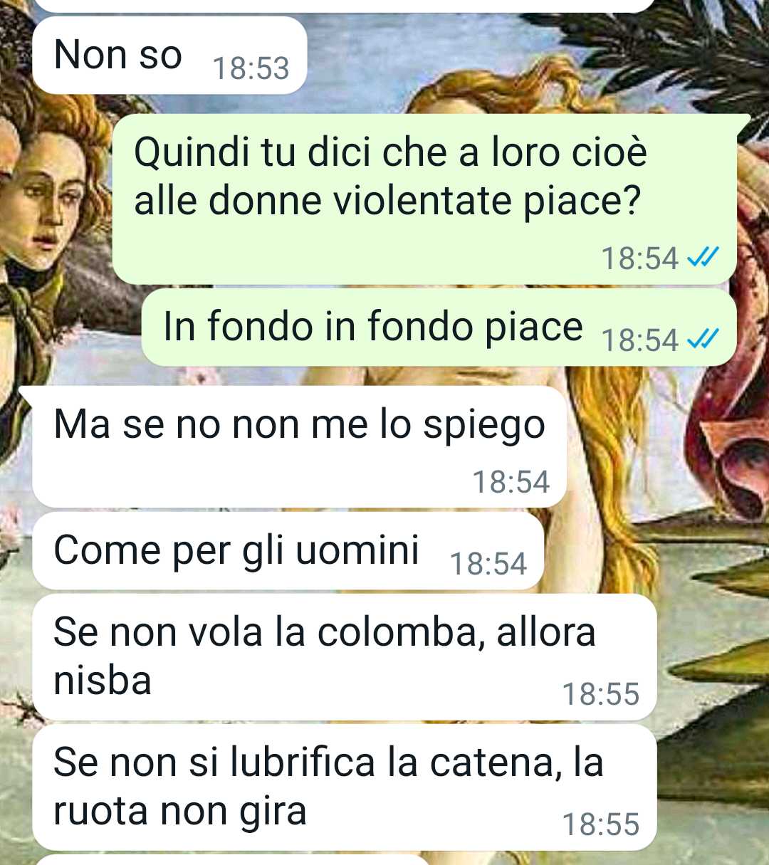Image resolution: width=769 pixels, height=865 pixels.
Task: Tap the 18:53 timestamp on "Non so"
Action: pos(251,68)
